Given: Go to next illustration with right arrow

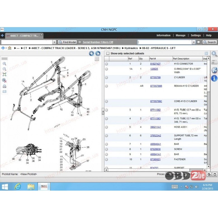Looking at the screenshot, I should click(x=98, y=54).
